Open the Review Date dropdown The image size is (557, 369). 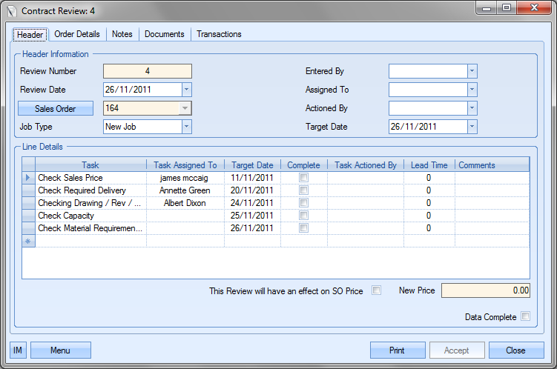pyautogui.click(x=186, y=90)
